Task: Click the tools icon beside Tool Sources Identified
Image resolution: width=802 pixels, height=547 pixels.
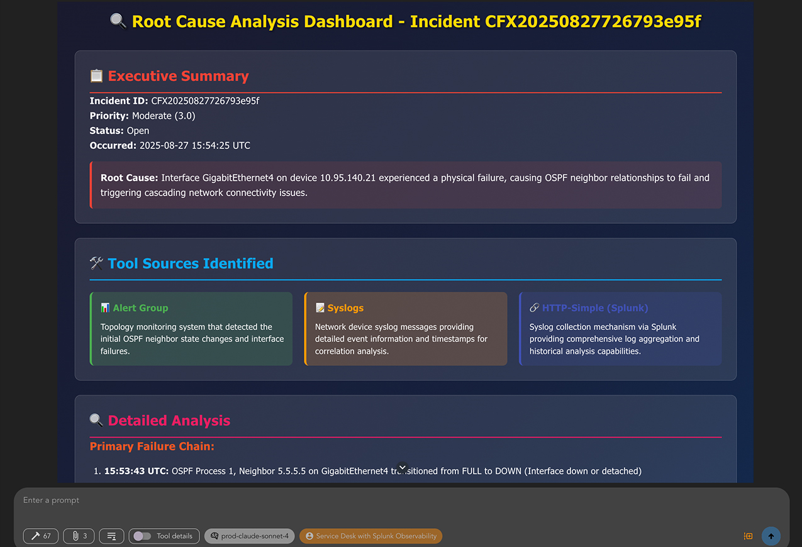Action: point(96,263)
